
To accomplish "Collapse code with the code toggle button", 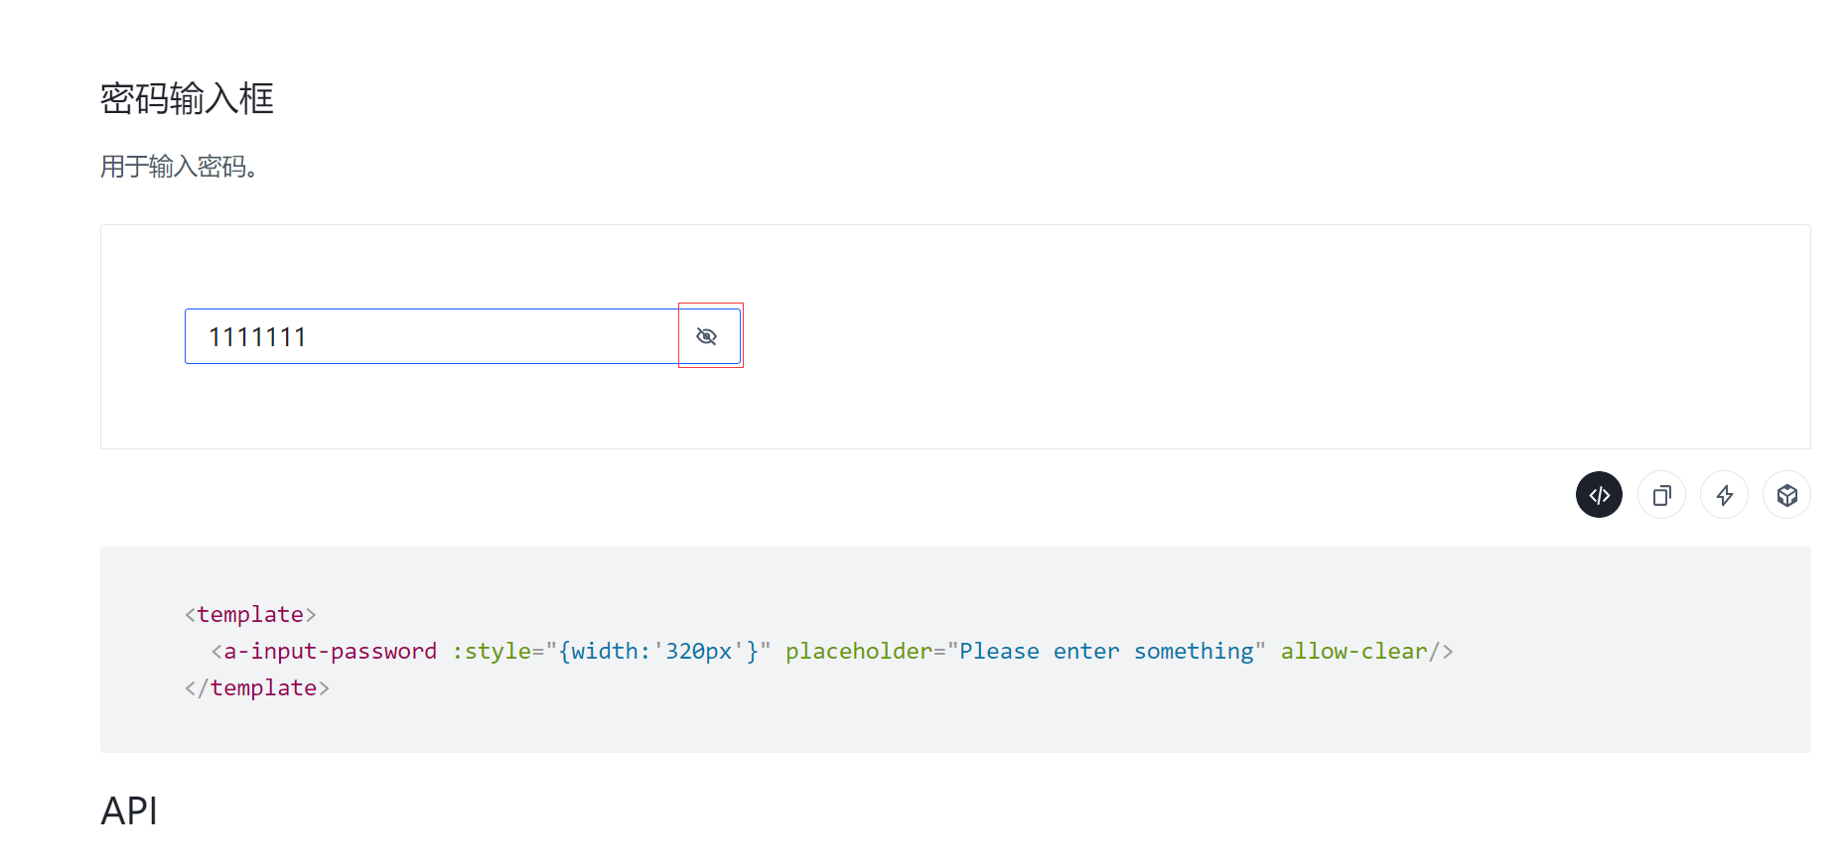I will click(1599, 495).
